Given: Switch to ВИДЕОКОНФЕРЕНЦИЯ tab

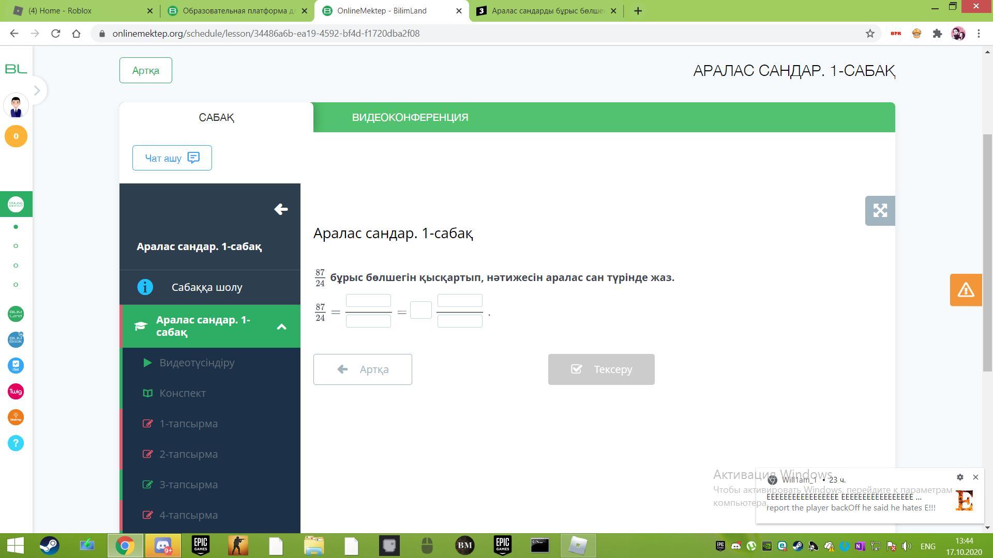Looking at the screenshot, I should tap(410, 117).
